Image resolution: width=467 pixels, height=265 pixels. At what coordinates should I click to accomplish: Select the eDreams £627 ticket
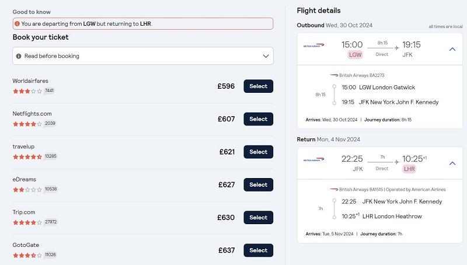tap(258, 184)
